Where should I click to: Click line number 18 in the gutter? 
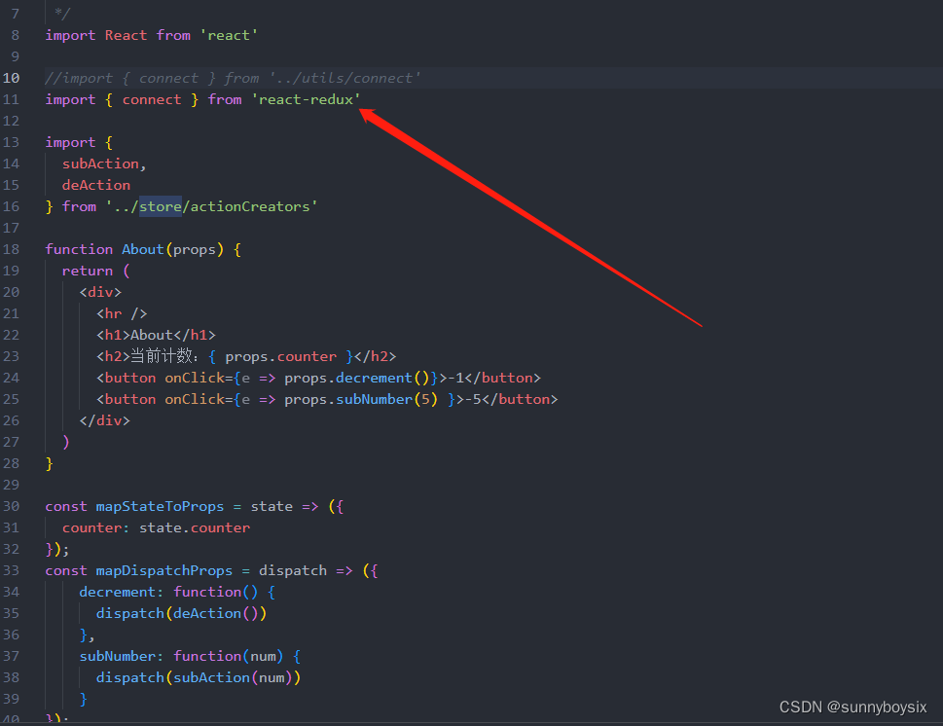coord(11,248)
